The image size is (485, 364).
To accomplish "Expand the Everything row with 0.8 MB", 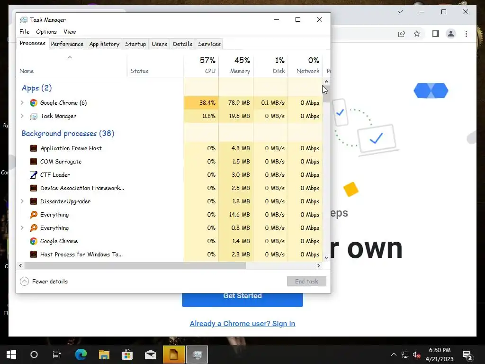I will (x=22, y=228).
